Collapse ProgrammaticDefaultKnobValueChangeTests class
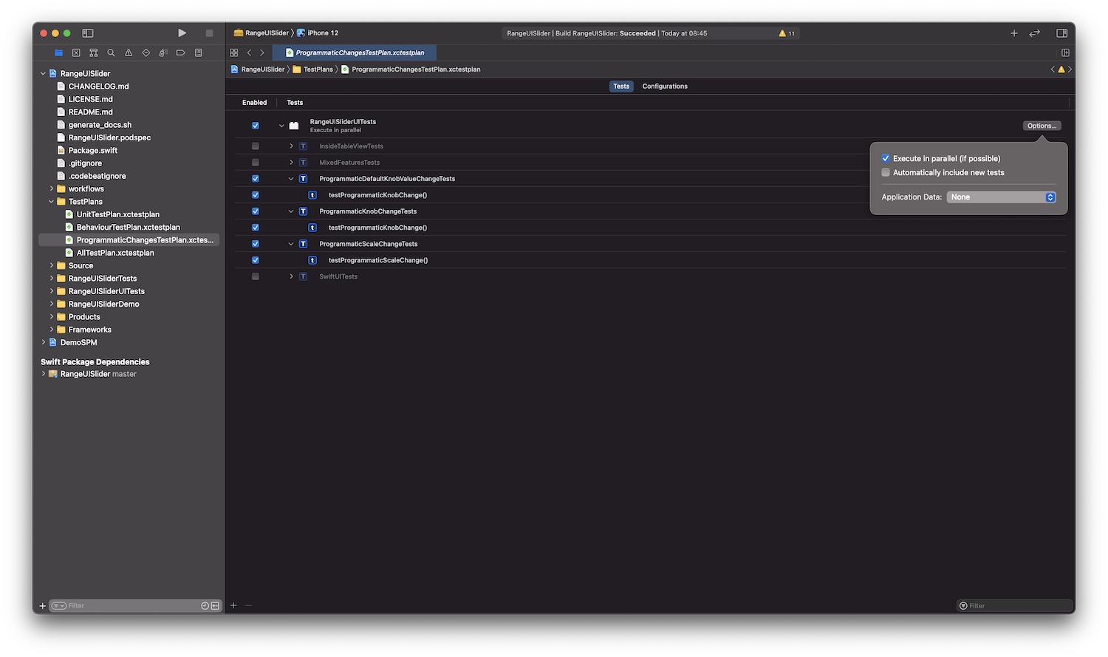The width and height of the screenshot is (1108, 657). point(291,179)
